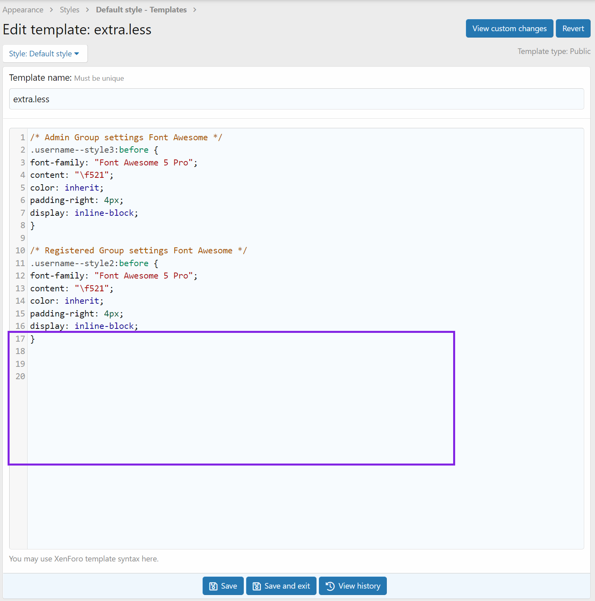Click the font-family line on line 12
This screenshot has height=601, width=595.
coord(114,276)
